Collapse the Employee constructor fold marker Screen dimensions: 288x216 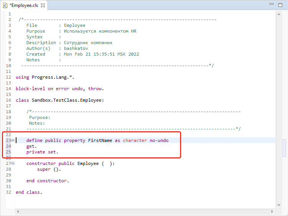click(x=13, y=163)
